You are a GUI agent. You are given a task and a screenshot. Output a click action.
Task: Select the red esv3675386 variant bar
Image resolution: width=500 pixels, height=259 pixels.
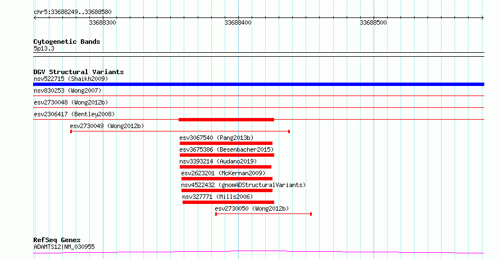[x=227, y=155]
